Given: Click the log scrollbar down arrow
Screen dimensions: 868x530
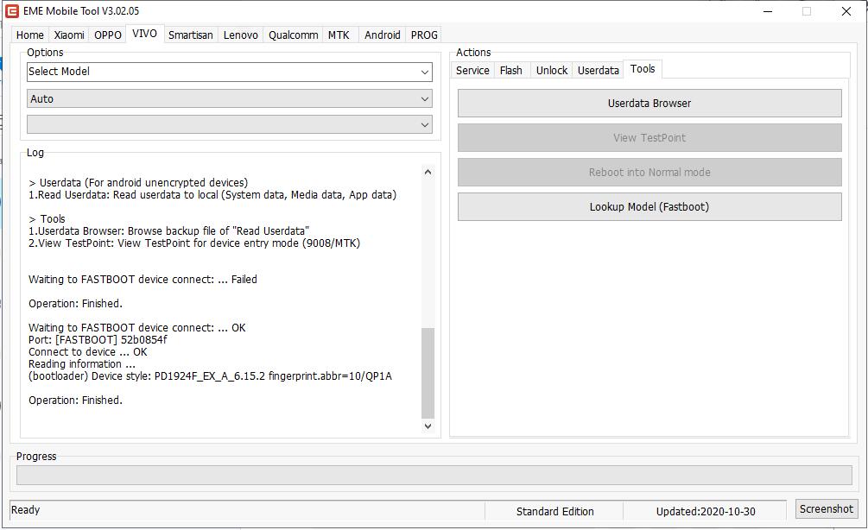Looking at the screenshot, I should coord(428,426).
